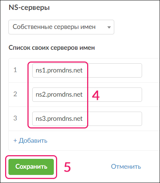The image size is (160, 183).
Task: Save changes with the green "Сохранить" button
Action: click(x=31, y=167)
